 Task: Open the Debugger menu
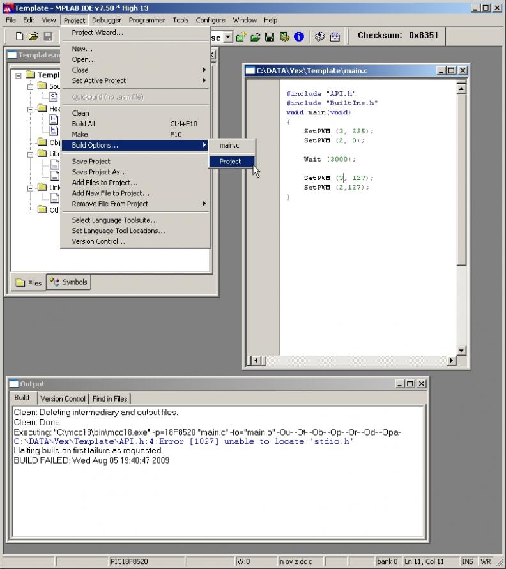[x=107, y=20]
